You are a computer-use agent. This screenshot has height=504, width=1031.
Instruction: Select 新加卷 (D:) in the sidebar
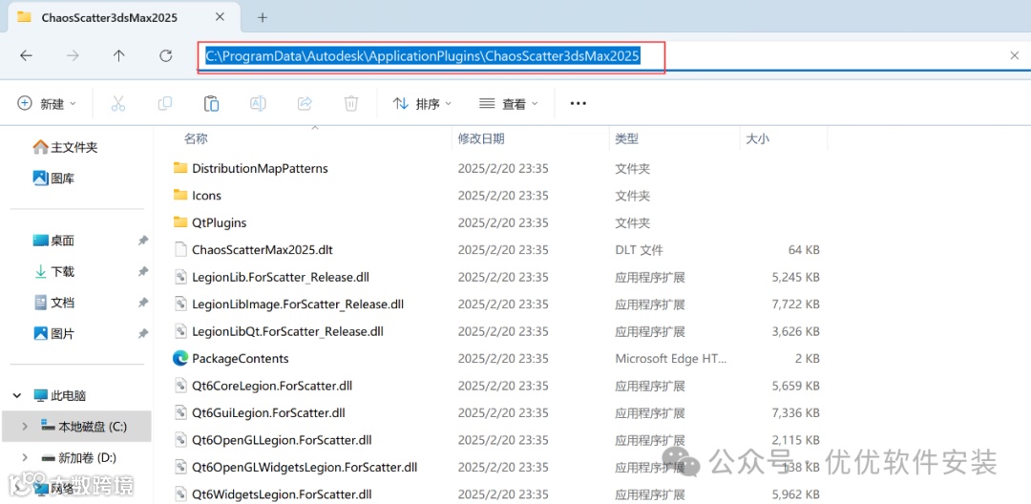(x=78, y=457)
